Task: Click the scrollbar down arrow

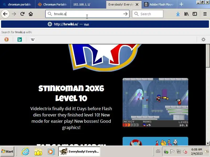Action: click(208, 143)
